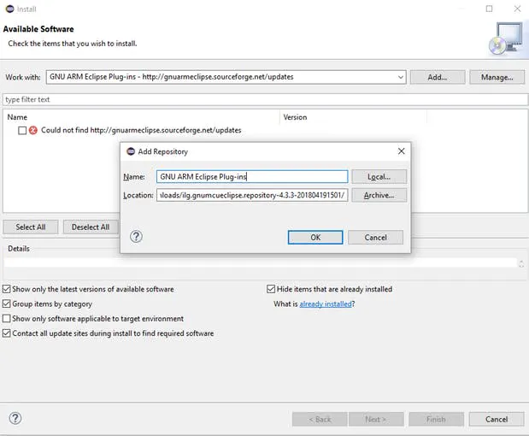The width and height of the screenshot is (529, 436).
Task: Toggle Contact all update sites during install
Action: coord(7,333)
